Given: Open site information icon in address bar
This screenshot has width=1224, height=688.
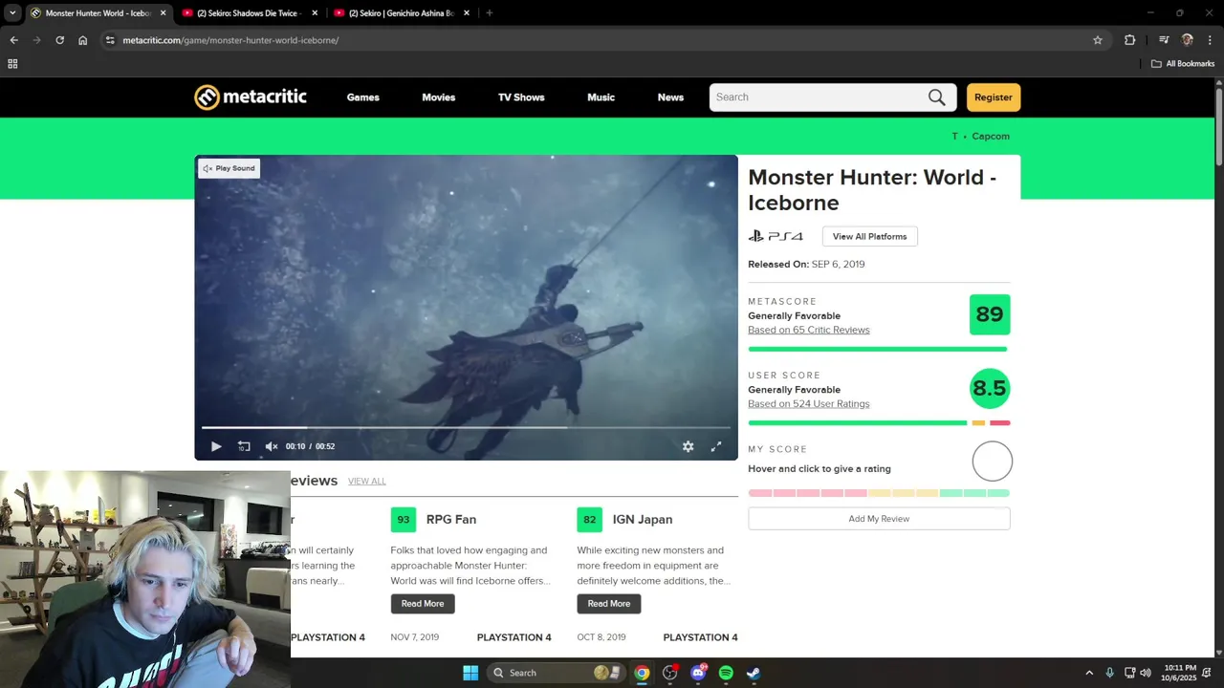Looking at the screenshot, I should [x=110, y=40].
